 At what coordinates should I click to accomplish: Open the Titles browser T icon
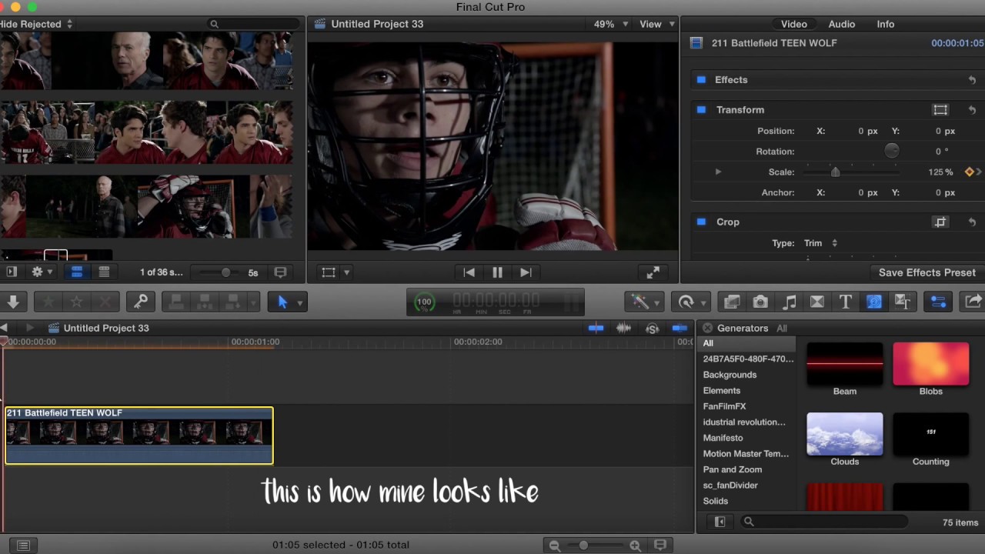(x=846, y=302)
